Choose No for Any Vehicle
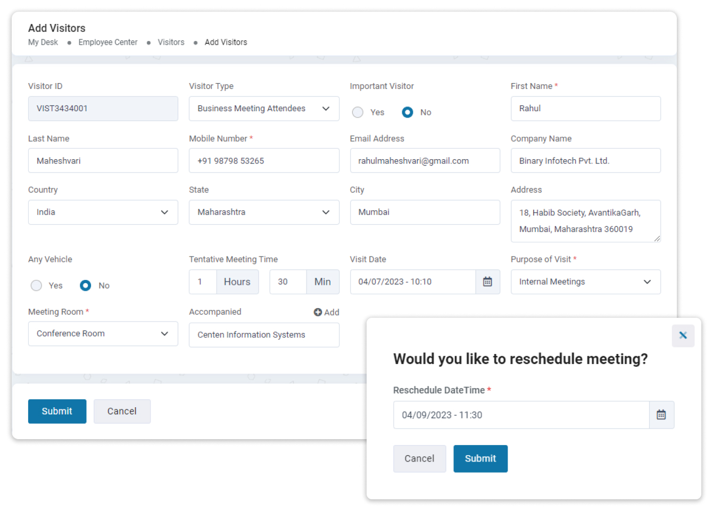Image resolution: width=713 pixels, height=511 pixels. [86, 286]
